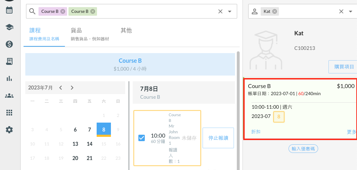The width and height of the screenshot is (357, 170).
Task: Click the 停止報讀 button
Action: (x=218, y=138)
